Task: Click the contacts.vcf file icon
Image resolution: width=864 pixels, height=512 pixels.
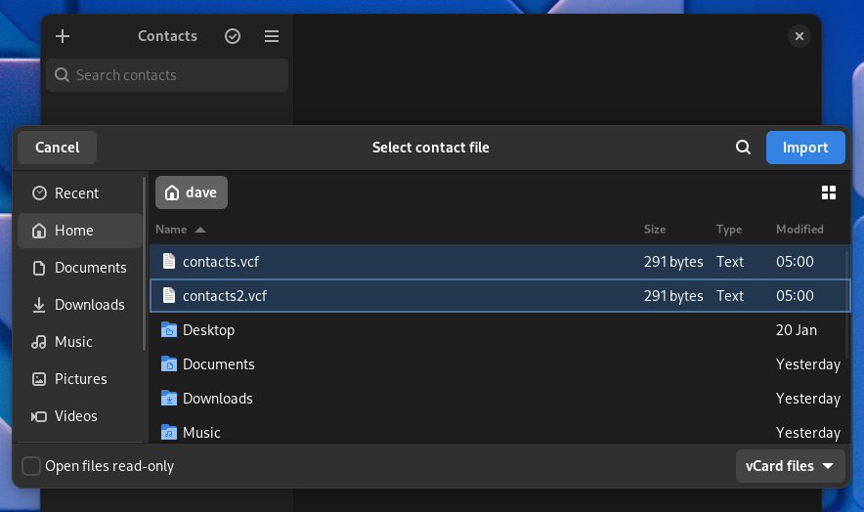Action: click(169, 262)
